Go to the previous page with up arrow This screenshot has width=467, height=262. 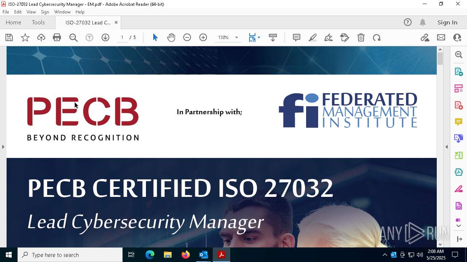[x=89, y=37]
